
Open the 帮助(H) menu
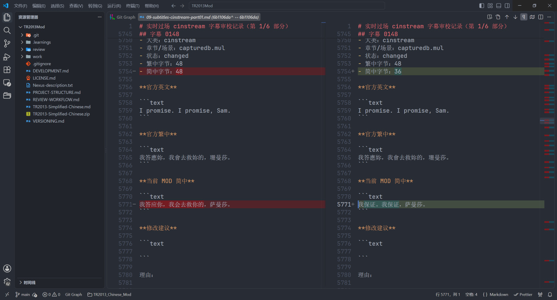(151, 6)
